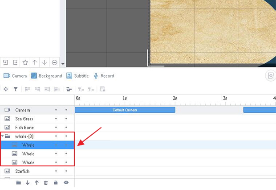Lock the layer with the padlock icon
The width and height of the screenshot is (276, 190).
pyautogui.click(x=56, y=182)
